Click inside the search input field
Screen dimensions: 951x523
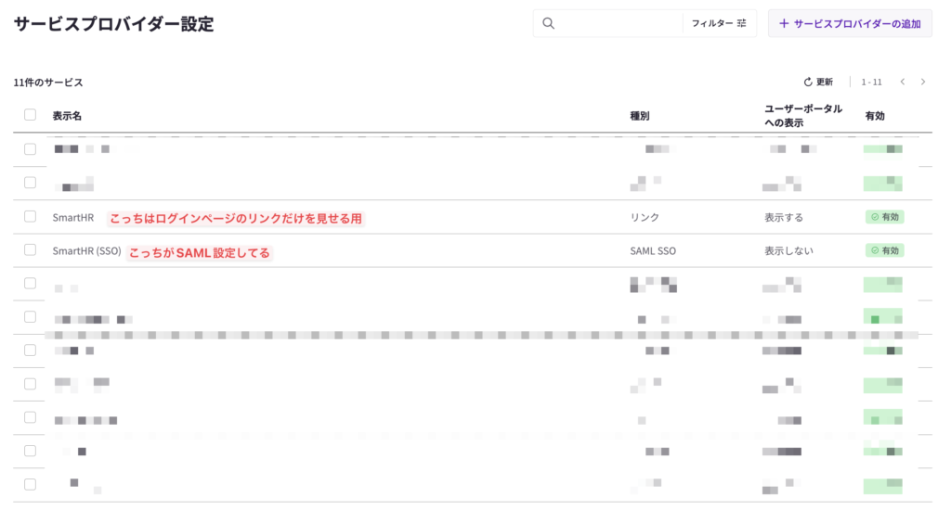click(x=618, y=24)
